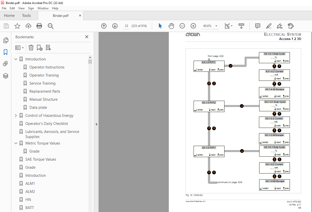Jump to the ALM2 bookmark

coord(30,192)
